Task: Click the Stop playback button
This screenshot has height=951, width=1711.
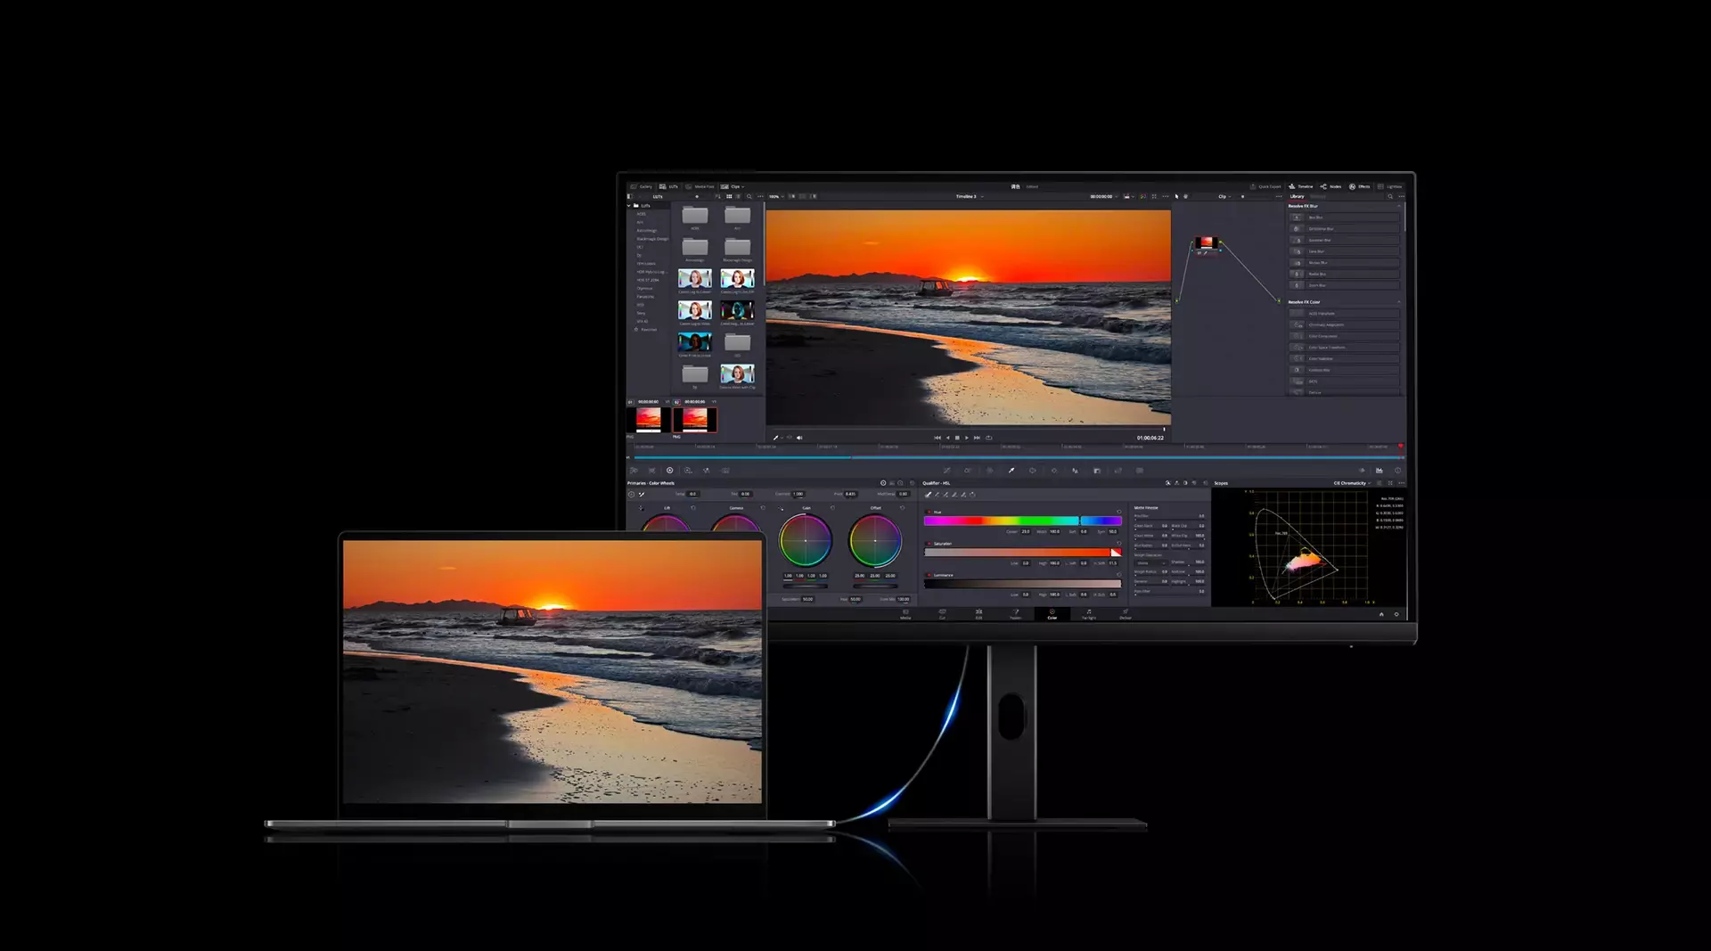Action: (x=957, y=438)
